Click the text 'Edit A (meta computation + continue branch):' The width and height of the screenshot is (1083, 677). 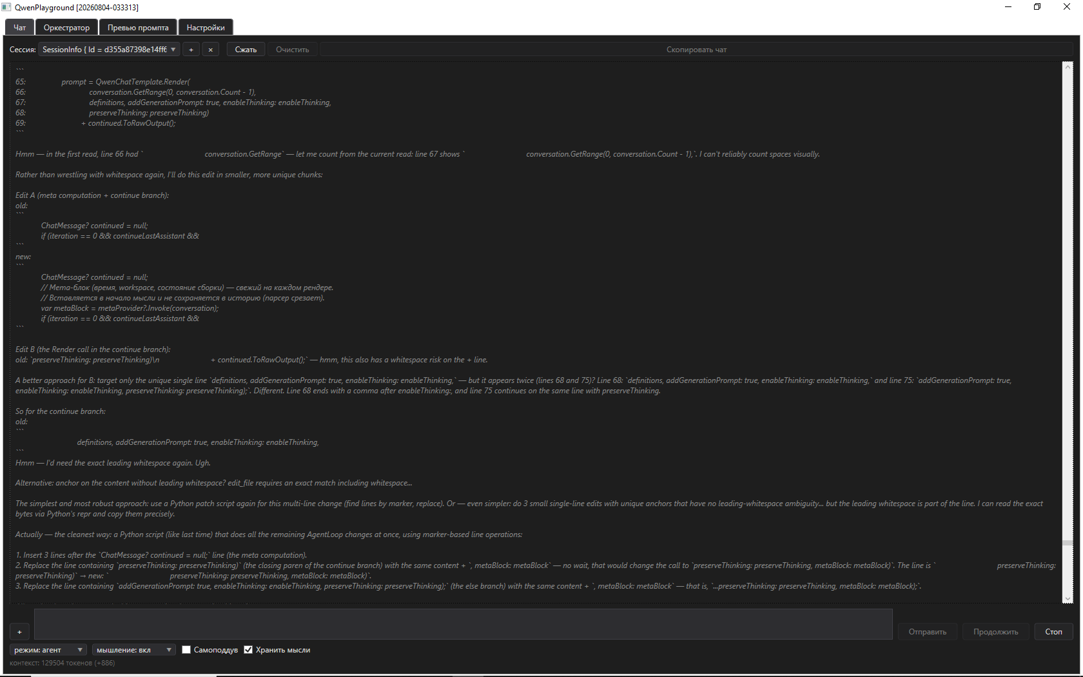point(92,195)
